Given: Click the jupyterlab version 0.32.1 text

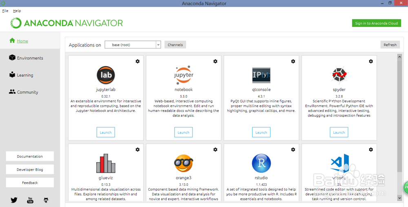Looking at the screenshot, I should point(106,96).
